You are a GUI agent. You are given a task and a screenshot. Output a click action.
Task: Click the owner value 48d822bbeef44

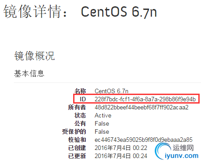coord(141,107)
